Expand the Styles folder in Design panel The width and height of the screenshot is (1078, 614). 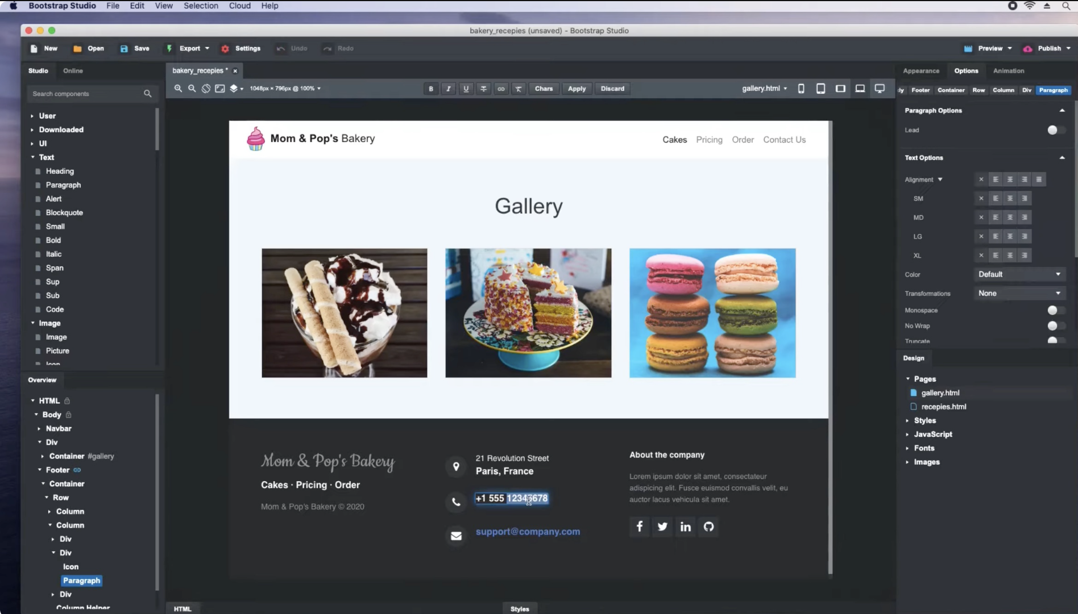[x=907, y=421]
